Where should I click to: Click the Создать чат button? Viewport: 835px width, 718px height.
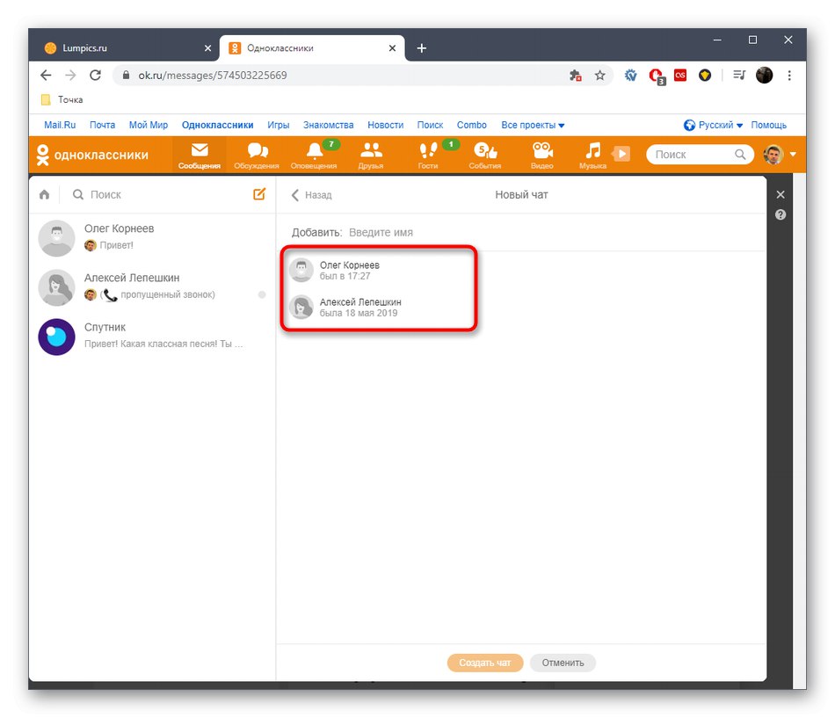pyautogui.click(x=484, y=663)
